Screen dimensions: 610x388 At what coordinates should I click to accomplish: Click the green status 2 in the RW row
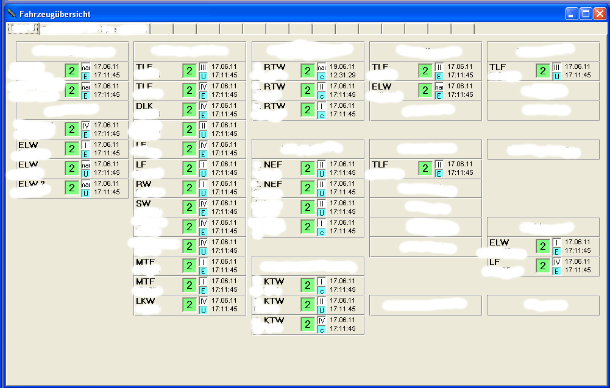click(190, 188)
